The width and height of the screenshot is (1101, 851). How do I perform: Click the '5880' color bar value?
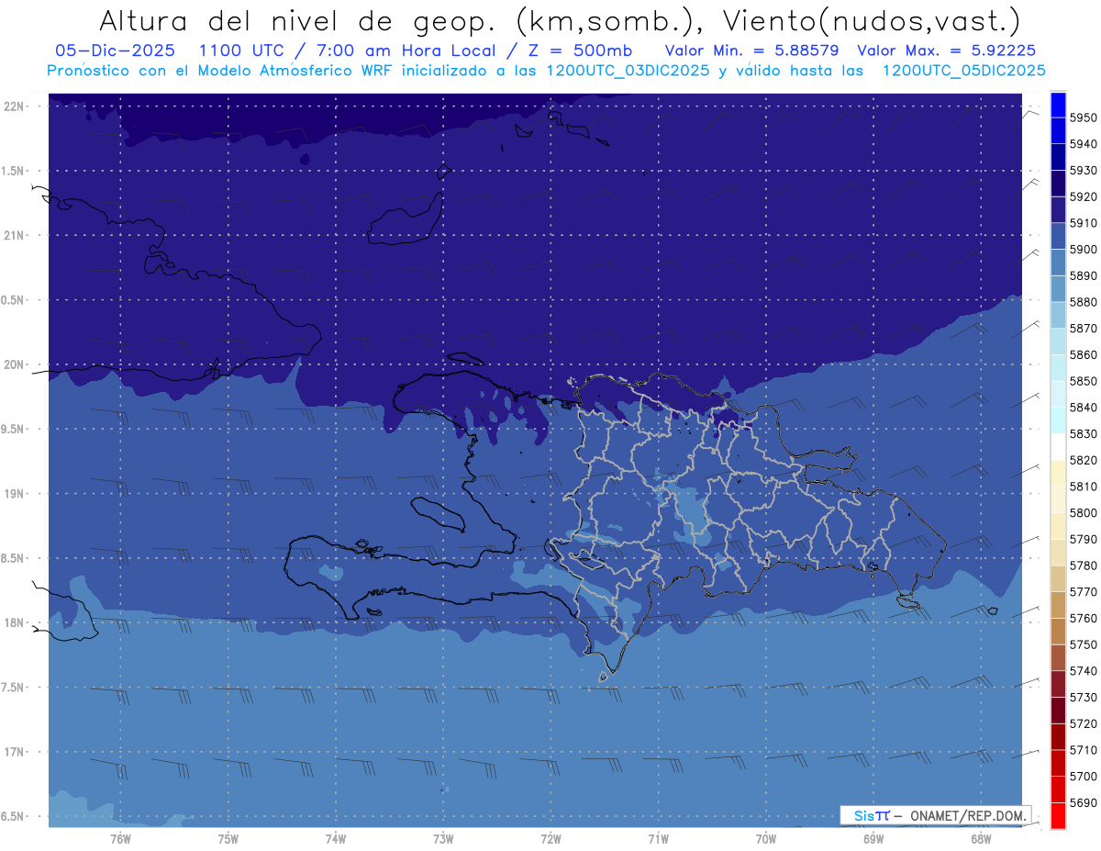[1083, 302]
